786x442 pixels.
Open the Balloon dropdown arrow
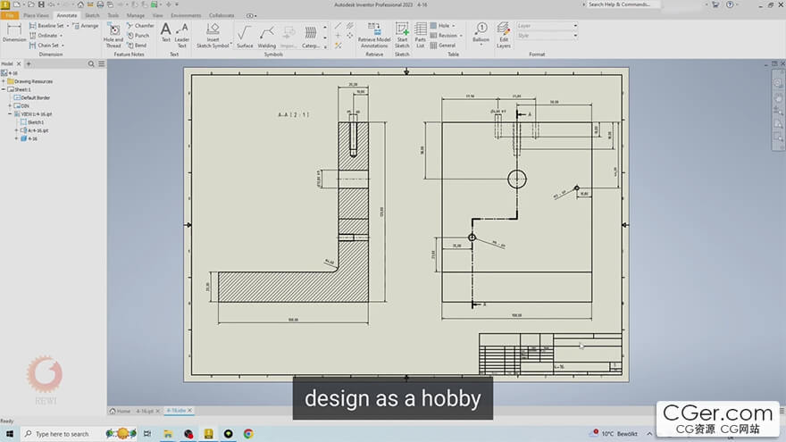pos(481,46)
